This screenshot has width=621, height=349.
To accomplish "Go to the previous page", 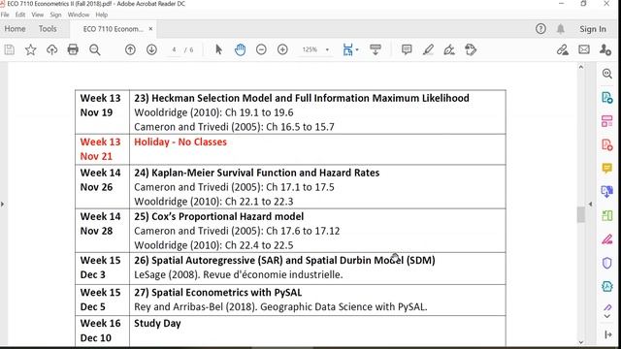I will tap(130, 49).
